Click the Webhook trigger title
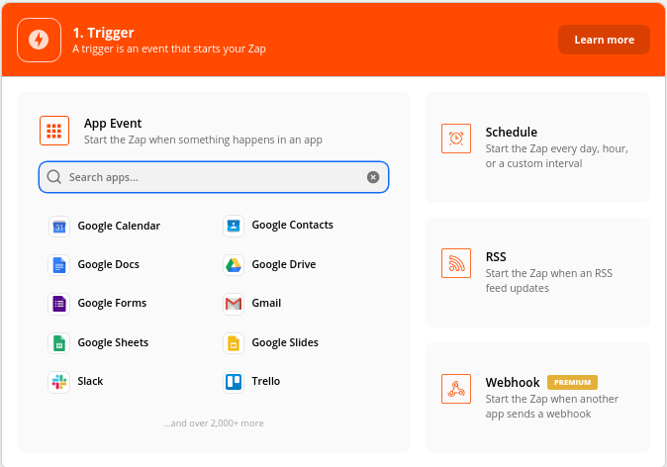This screenshot has width=667, height=467. point(513,382)
